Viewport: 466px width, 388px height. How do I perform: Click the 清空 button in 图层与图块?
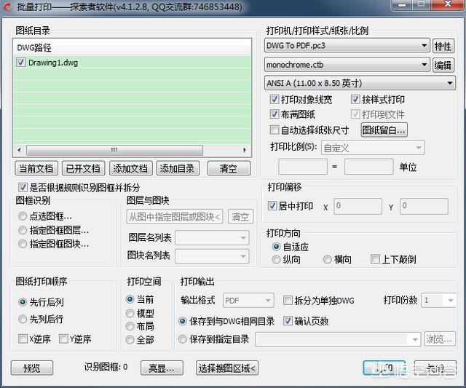pyautogui.click(x=240, y=217)
